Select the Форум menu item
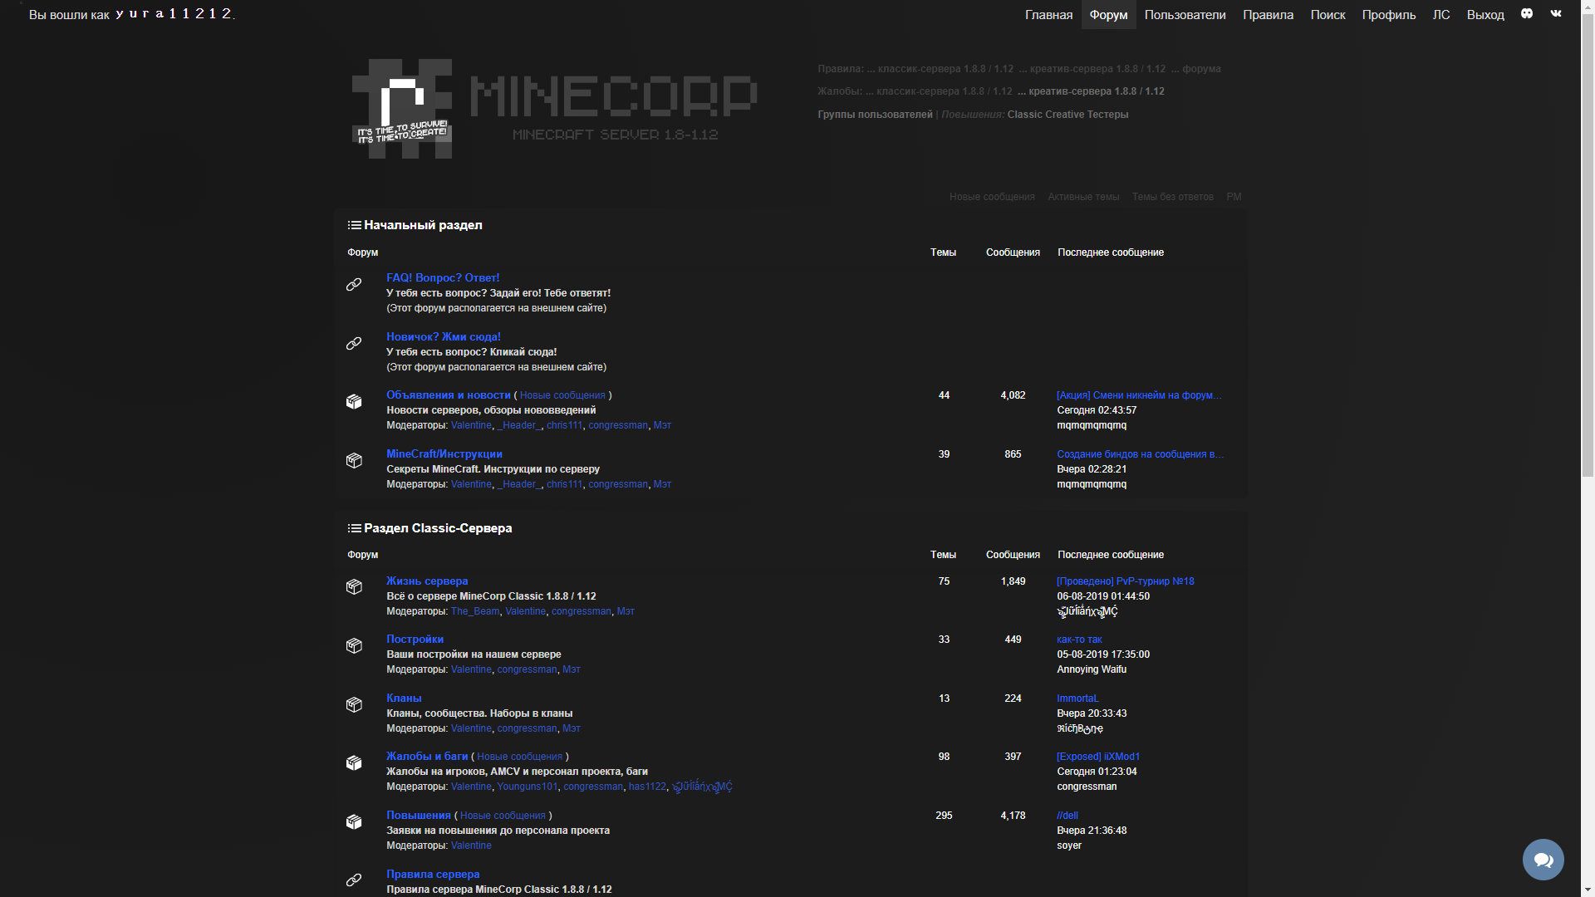Viewport: 1595px width, 897px height. tap(1108, 14)
